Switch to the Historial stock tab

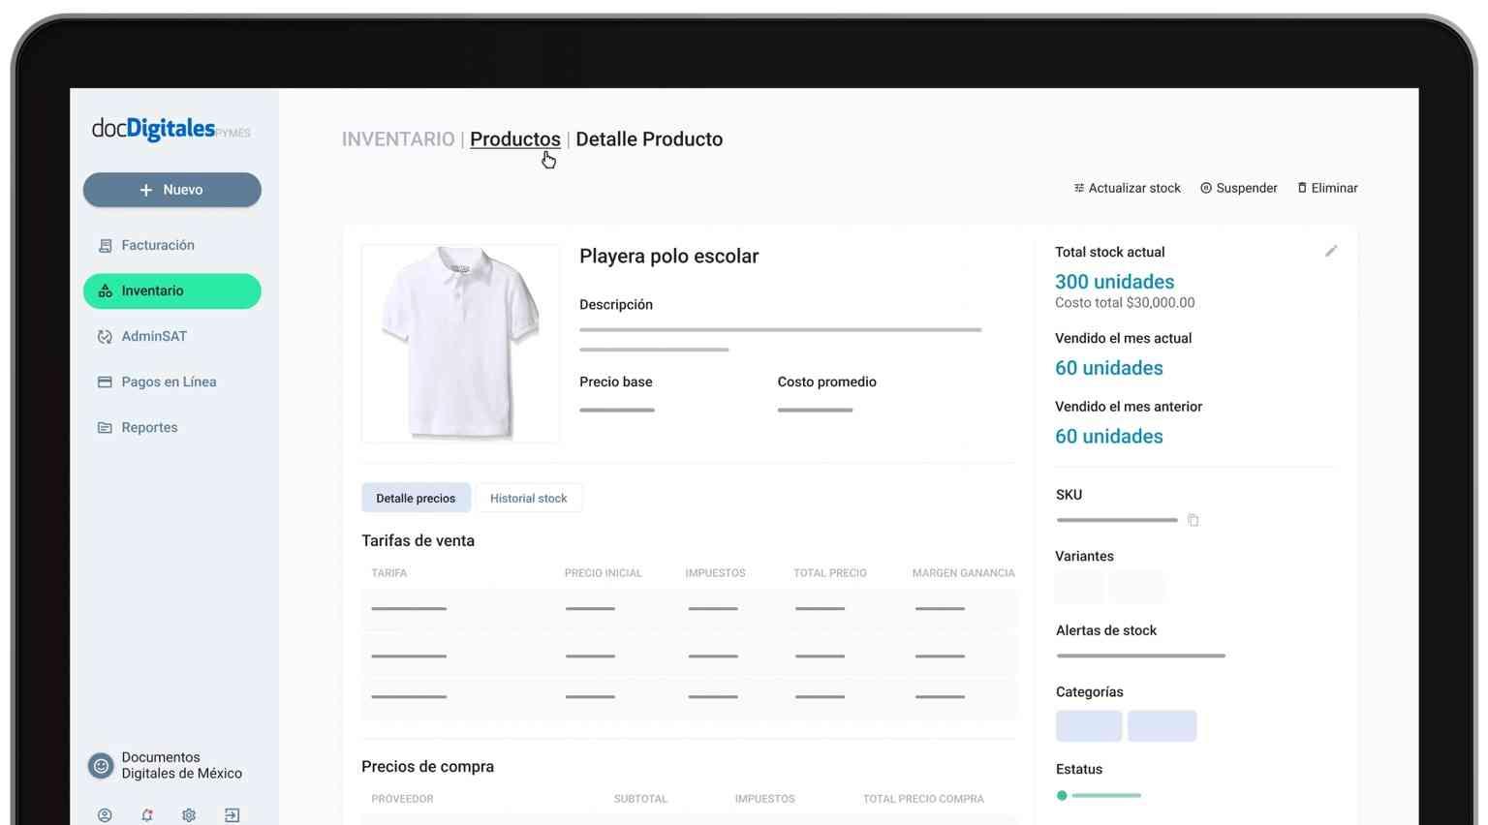[x=528, y=498]
